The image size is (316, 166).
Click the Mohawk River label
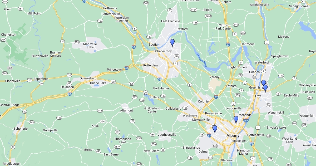point(202,60)
